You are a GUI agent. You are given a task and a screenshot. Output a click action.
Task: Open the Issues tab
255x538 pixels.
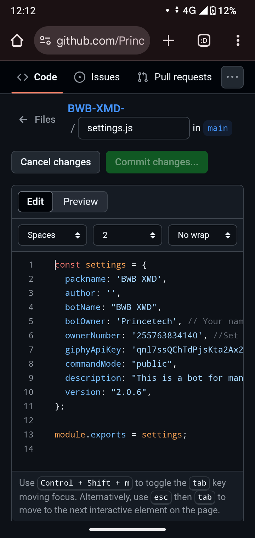tap(97, 77)
